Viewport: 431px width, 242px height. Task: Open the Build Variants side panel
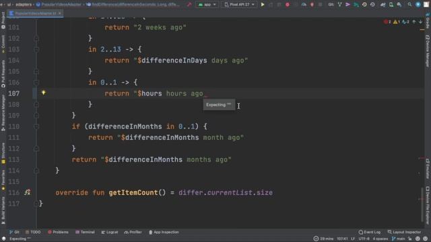(3, 210)
